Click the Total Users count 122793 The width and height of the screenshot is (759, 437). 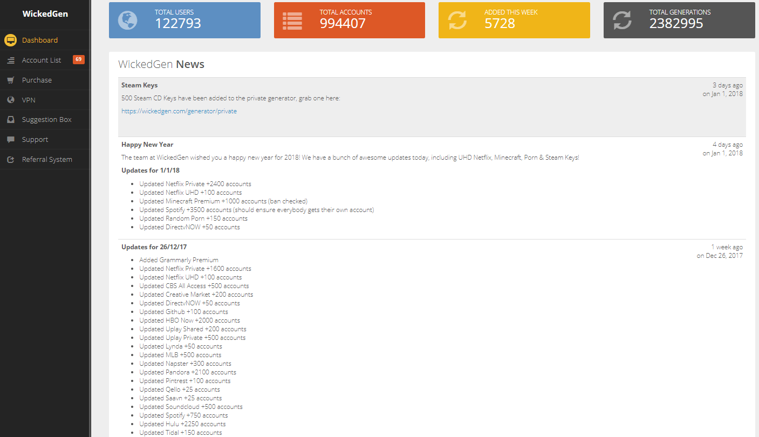pyautogui.click(x=178, y=23)
